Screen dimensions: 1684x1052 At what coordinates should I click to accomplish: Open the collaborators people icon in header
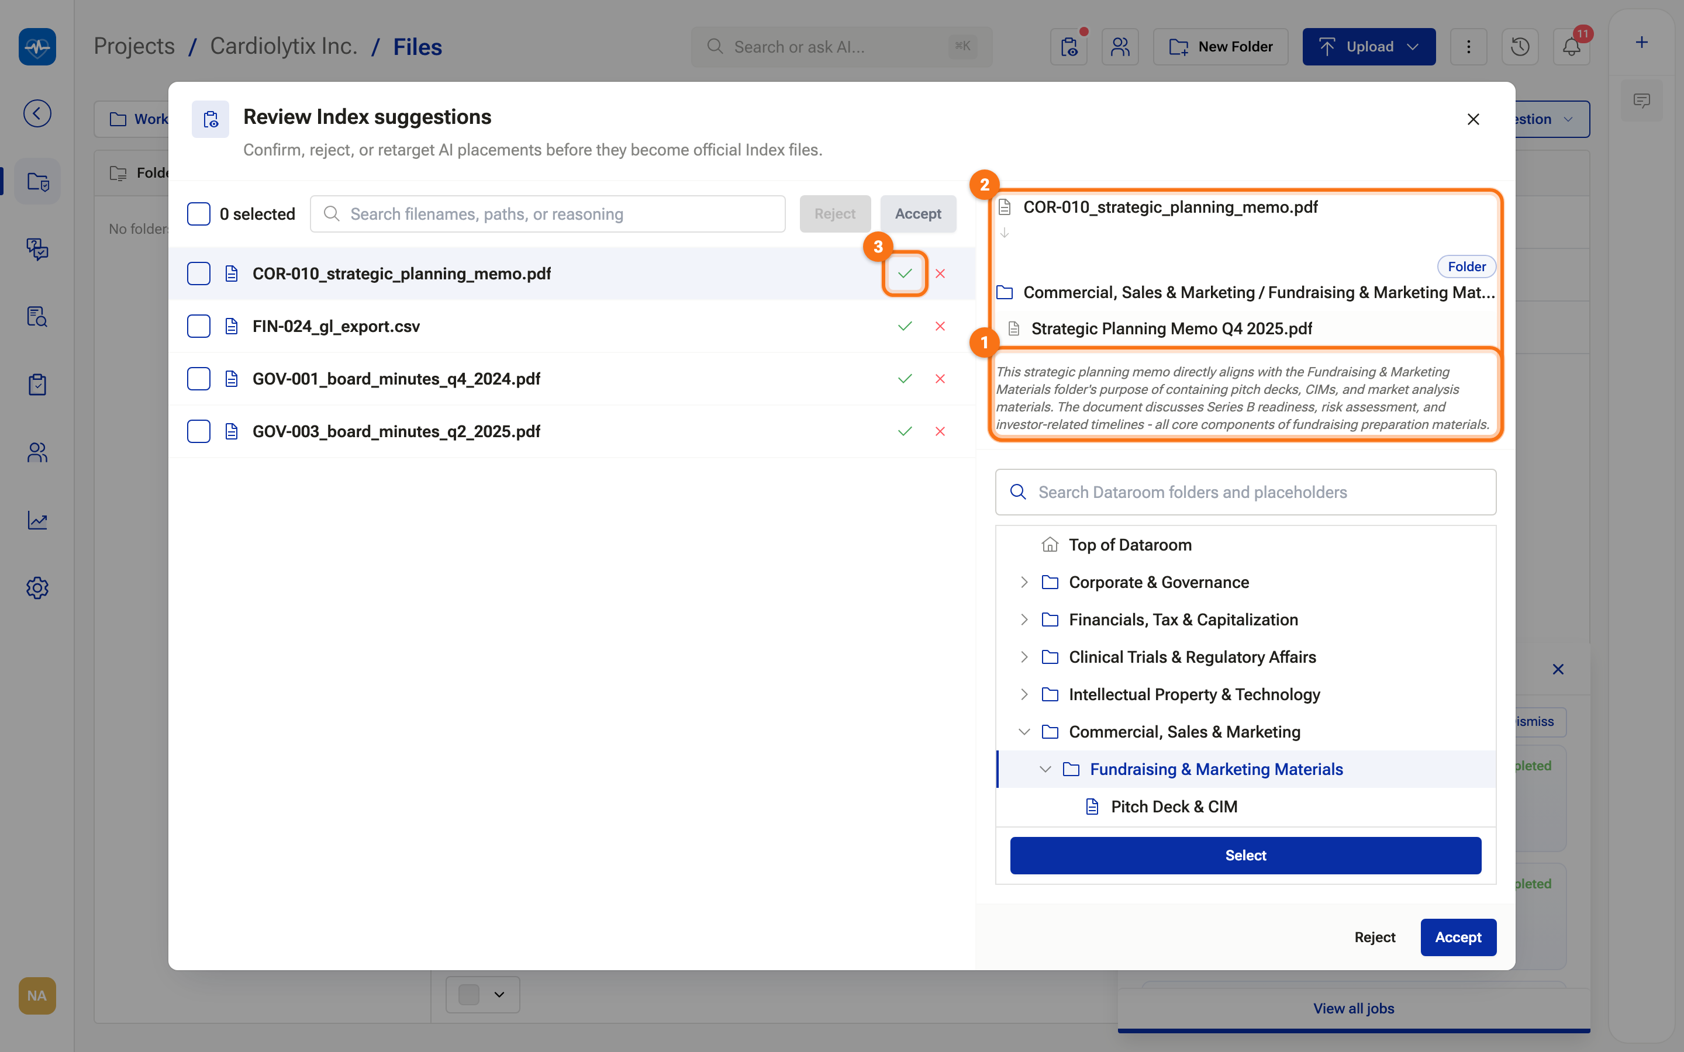1120,47
